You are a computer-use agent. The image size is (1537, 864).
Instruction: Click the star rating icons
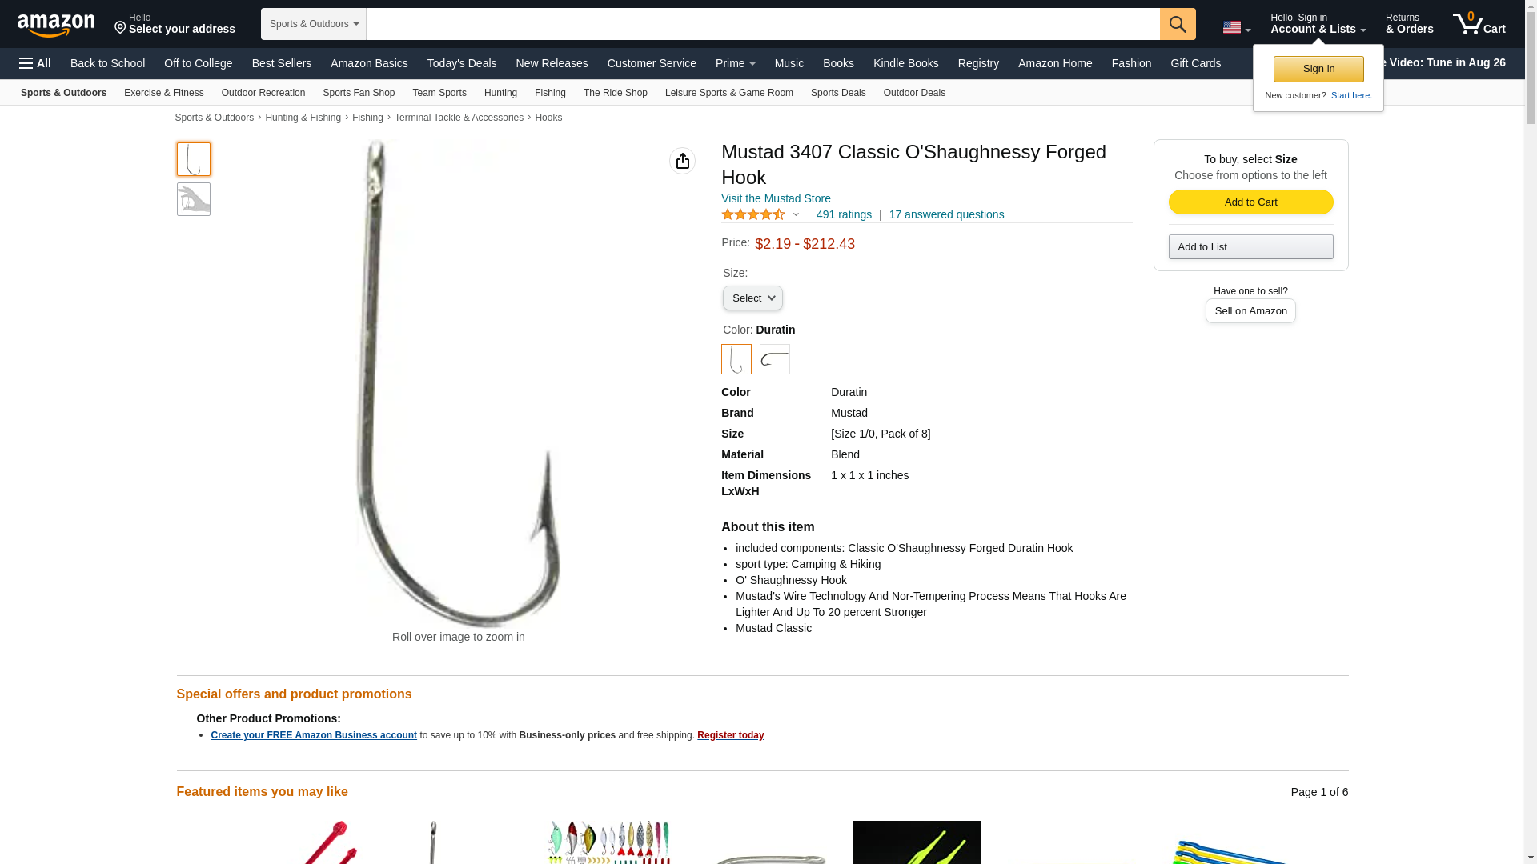[753, 214]
